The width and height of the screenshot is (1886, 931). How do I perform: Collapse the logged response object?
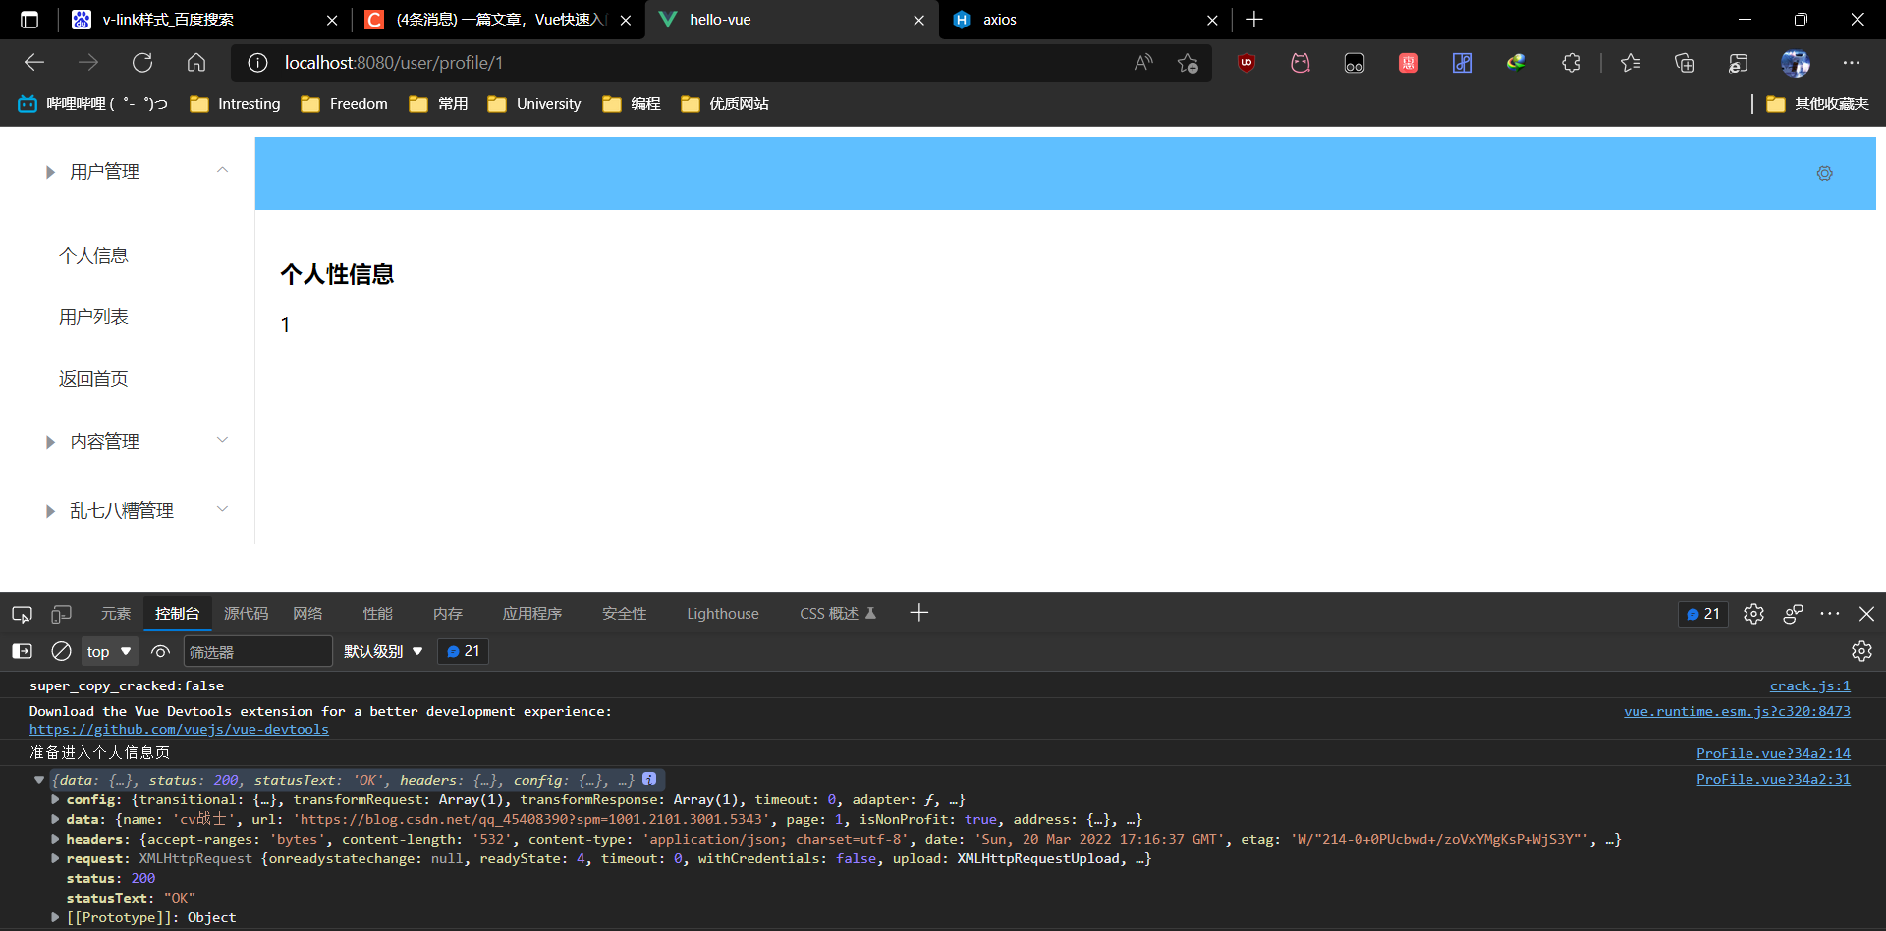pyautogui.click(x=39, y=780)
